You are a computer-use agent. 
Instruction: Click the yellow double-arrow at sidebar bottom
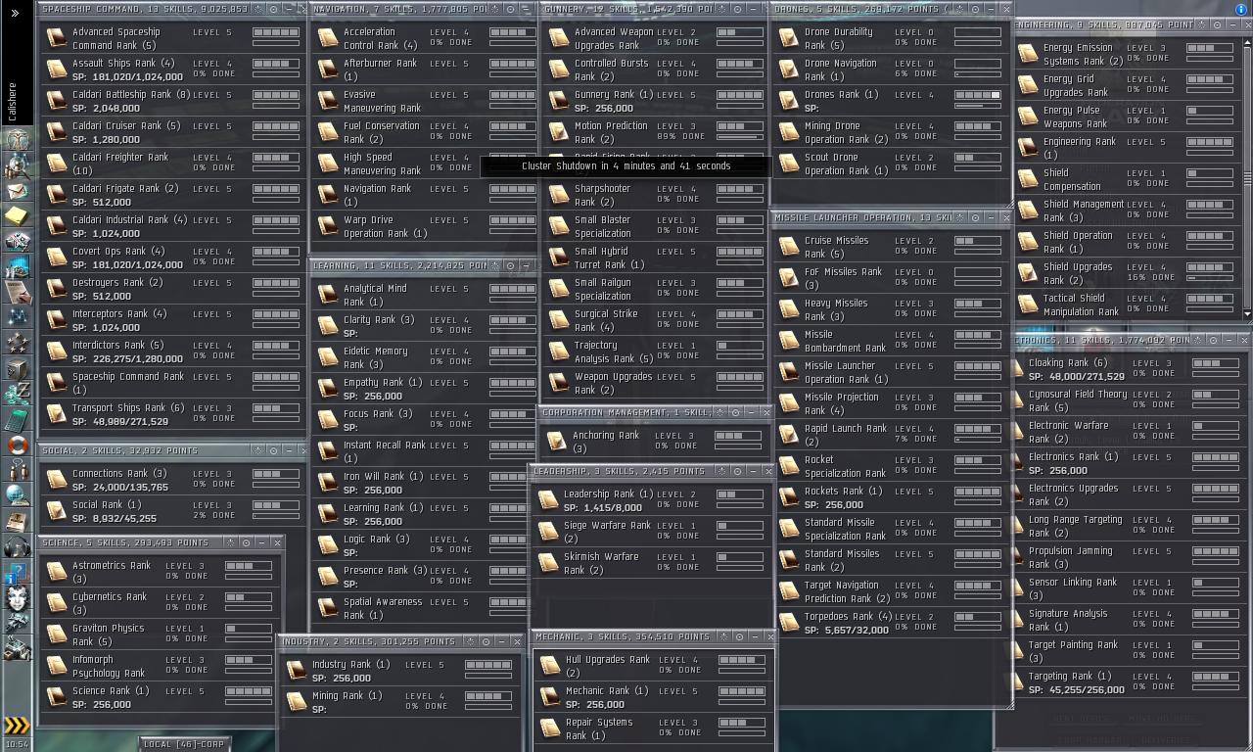click(17, 726)
